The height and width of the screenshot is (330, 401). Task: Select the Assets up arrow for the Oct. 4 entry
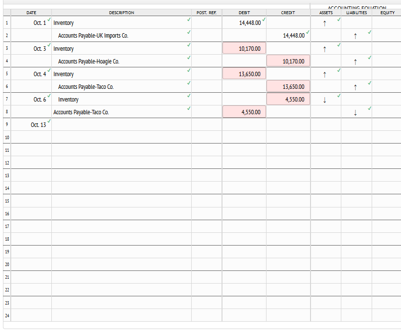pos(324,74)
